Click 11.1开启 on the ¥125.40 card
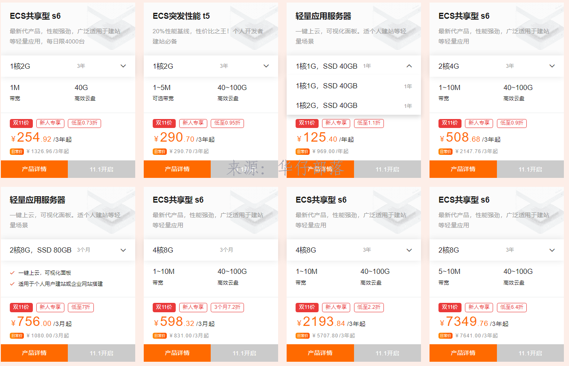 pos(387,169)
